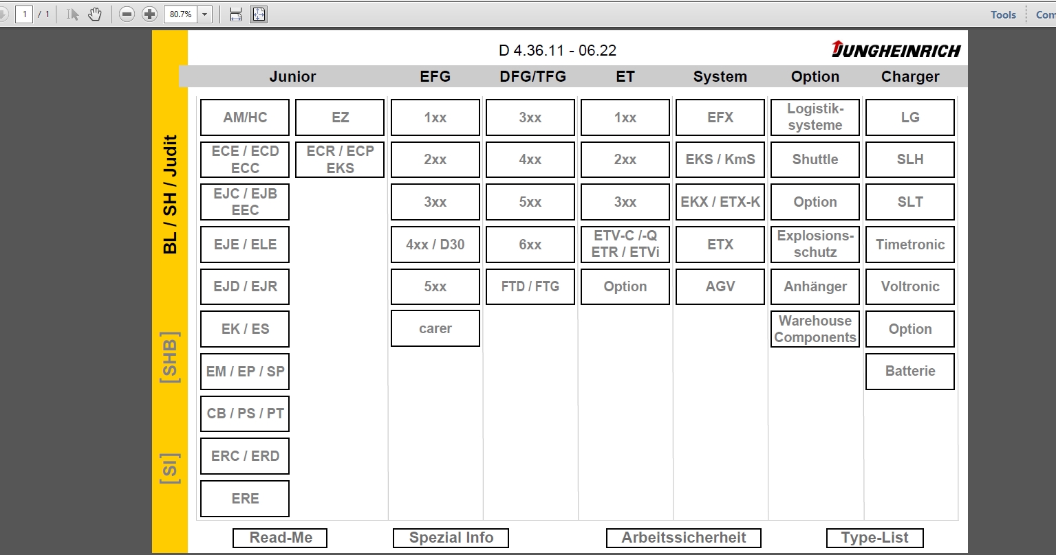Open the LG charger box
Viewport: 1056px width, 555px height.
click(x=910, y=117)
